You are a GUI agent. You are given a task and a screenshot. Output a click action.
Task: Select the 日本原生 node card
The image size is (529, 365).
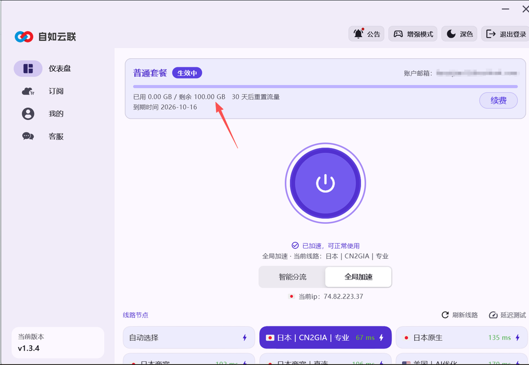pyautogui.click(x=462, y=337)
